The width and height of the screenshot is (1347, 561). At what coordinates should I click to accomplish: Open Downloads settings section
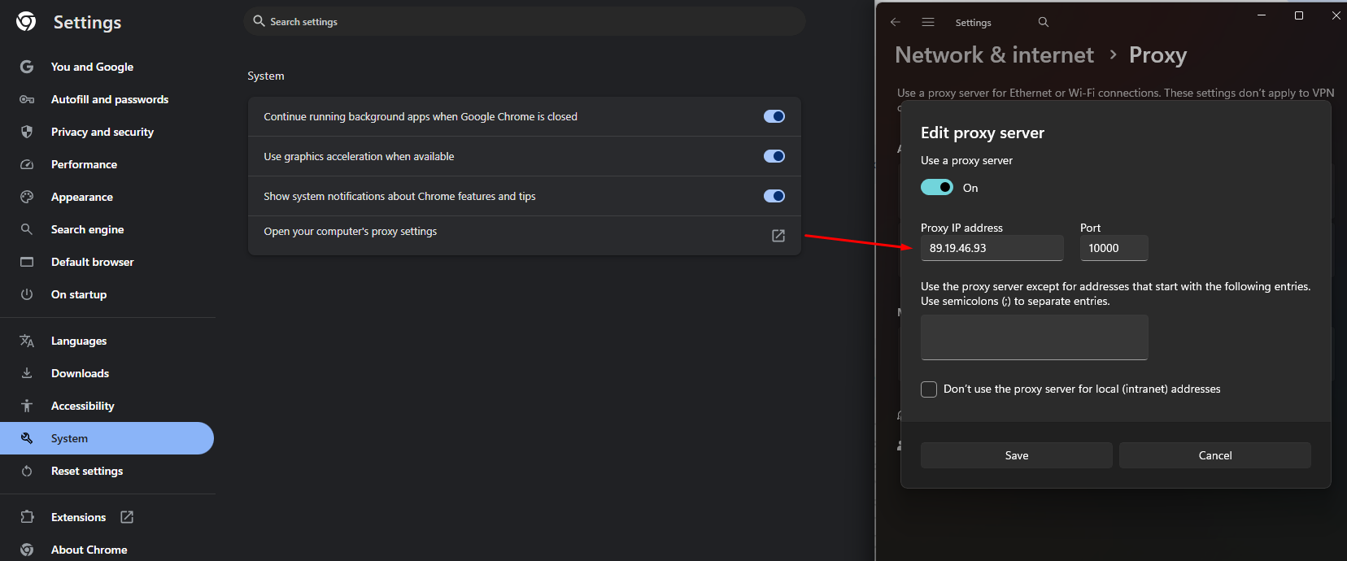[x=80, y=373]
